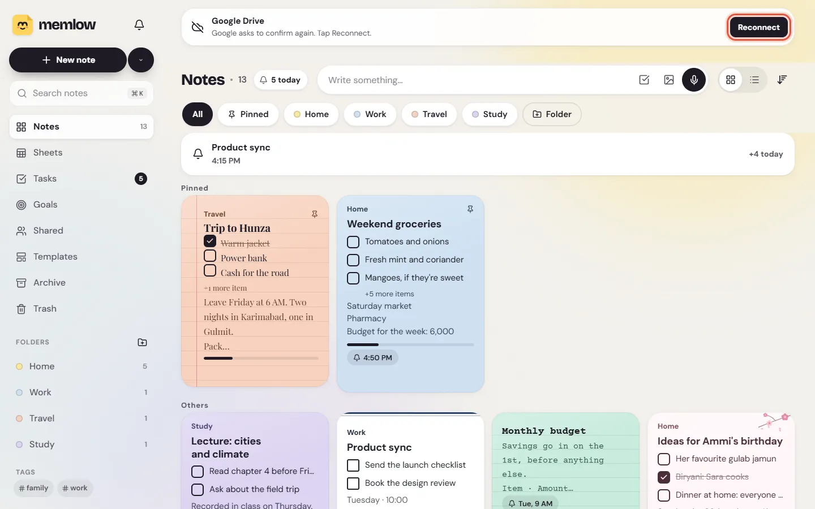Open the Travel folder in sidebar
The image size is (815, 509).
pyautogui.click(x=81, y=419)
